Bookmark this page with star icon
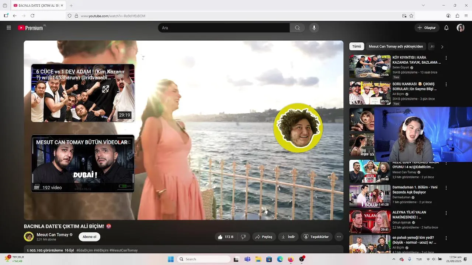Viewport: 472px width, 265px height. point(411,16)
